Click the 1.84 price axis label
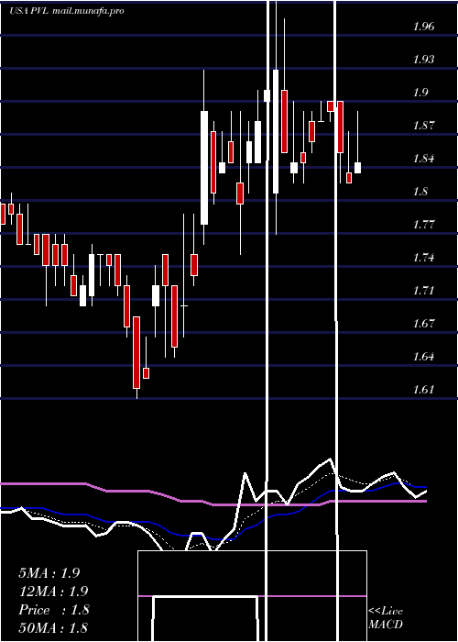This screenshot has width=458, height=642. (x=423, y=159)
